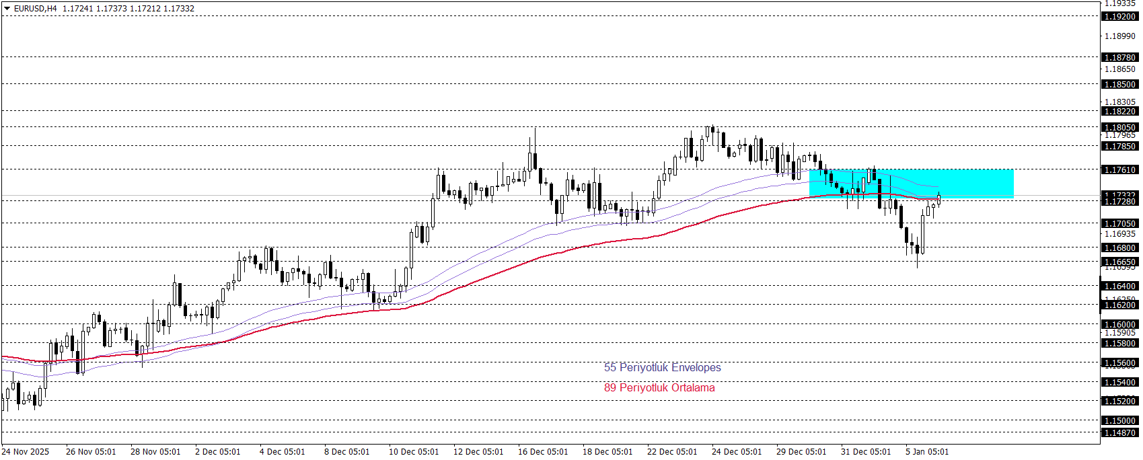Click the '29 Dec 05:01' time axis label

pos(801,452)
